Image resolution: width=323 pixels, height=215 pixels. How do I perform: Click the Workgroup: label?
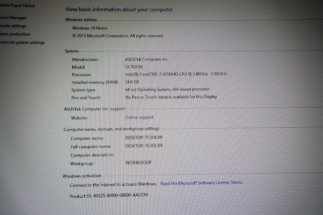[82, 164]
